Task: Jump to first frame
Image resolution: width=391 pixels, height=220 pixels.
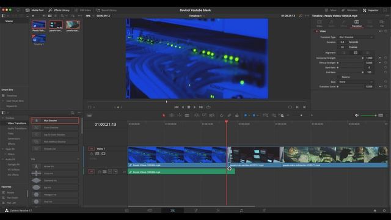Action: click(177, 107)
